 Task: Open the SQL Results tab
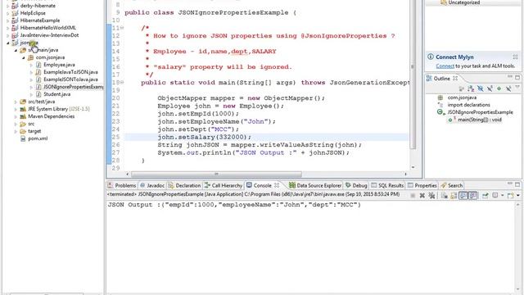tap(387, 185)
